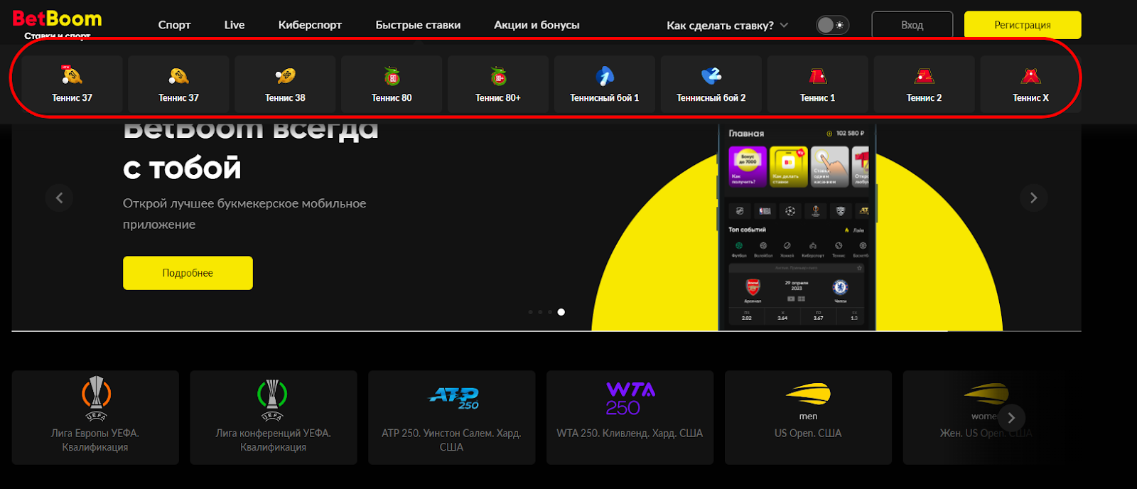The width and height of the screenshot is (1137, 489).
Task: Open men US Open. США card
Action: pos(808,417)
